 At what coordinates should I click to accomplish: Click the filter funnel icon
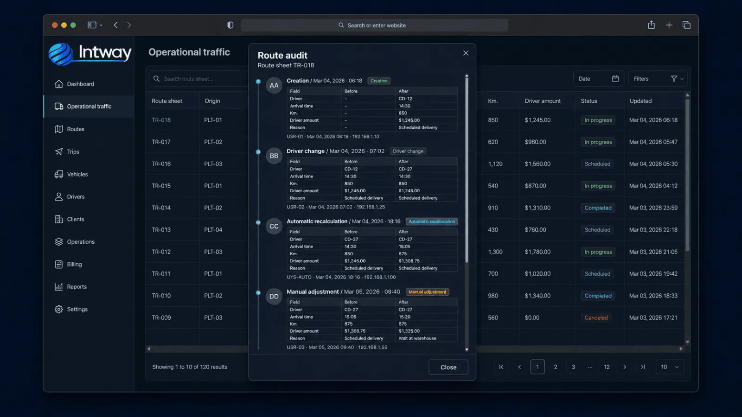point(674,79)
